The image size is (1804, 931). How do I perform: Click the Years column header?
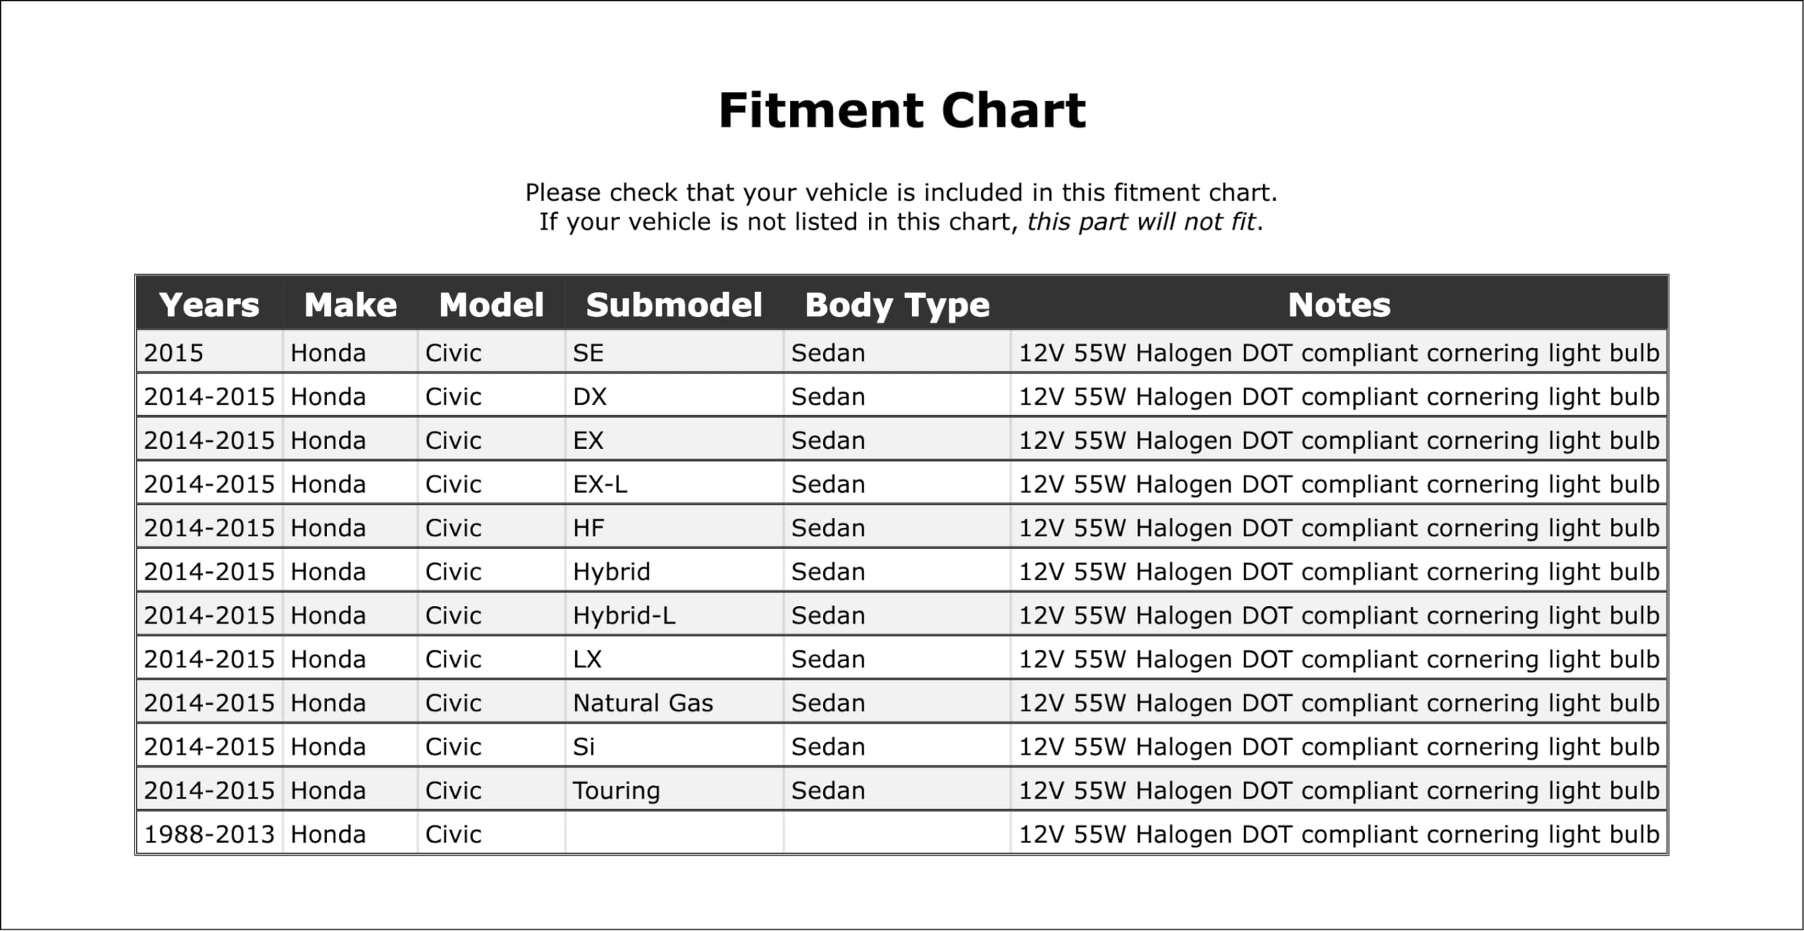click(209, 305)
